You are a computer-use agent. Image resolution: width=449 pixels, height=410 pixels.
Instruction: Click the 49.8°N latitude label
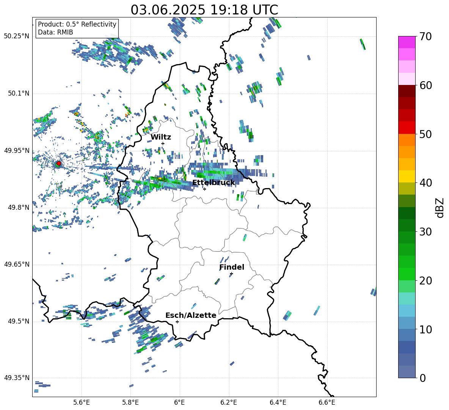(19, 207)
